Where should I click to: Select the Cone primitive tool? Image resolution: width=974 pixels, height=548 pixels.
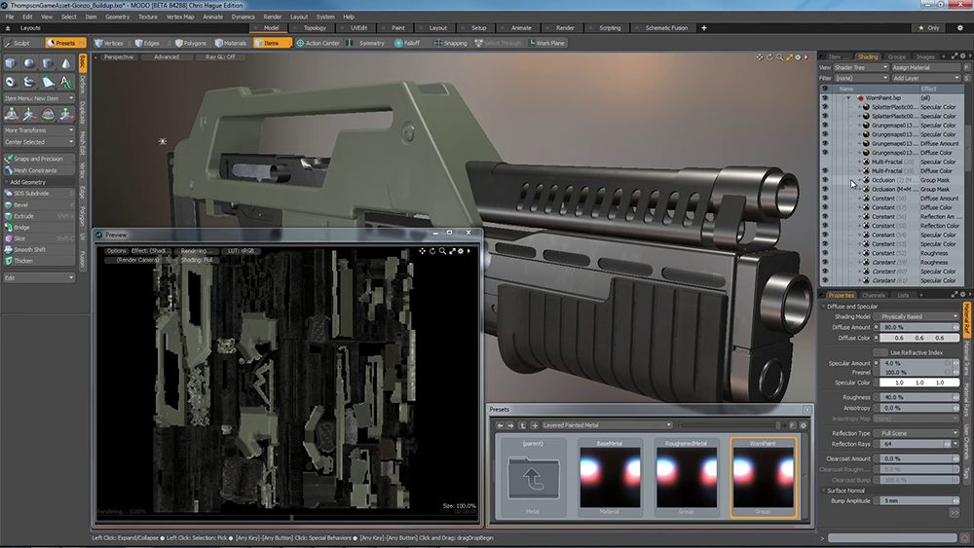(x=66, y=63)
